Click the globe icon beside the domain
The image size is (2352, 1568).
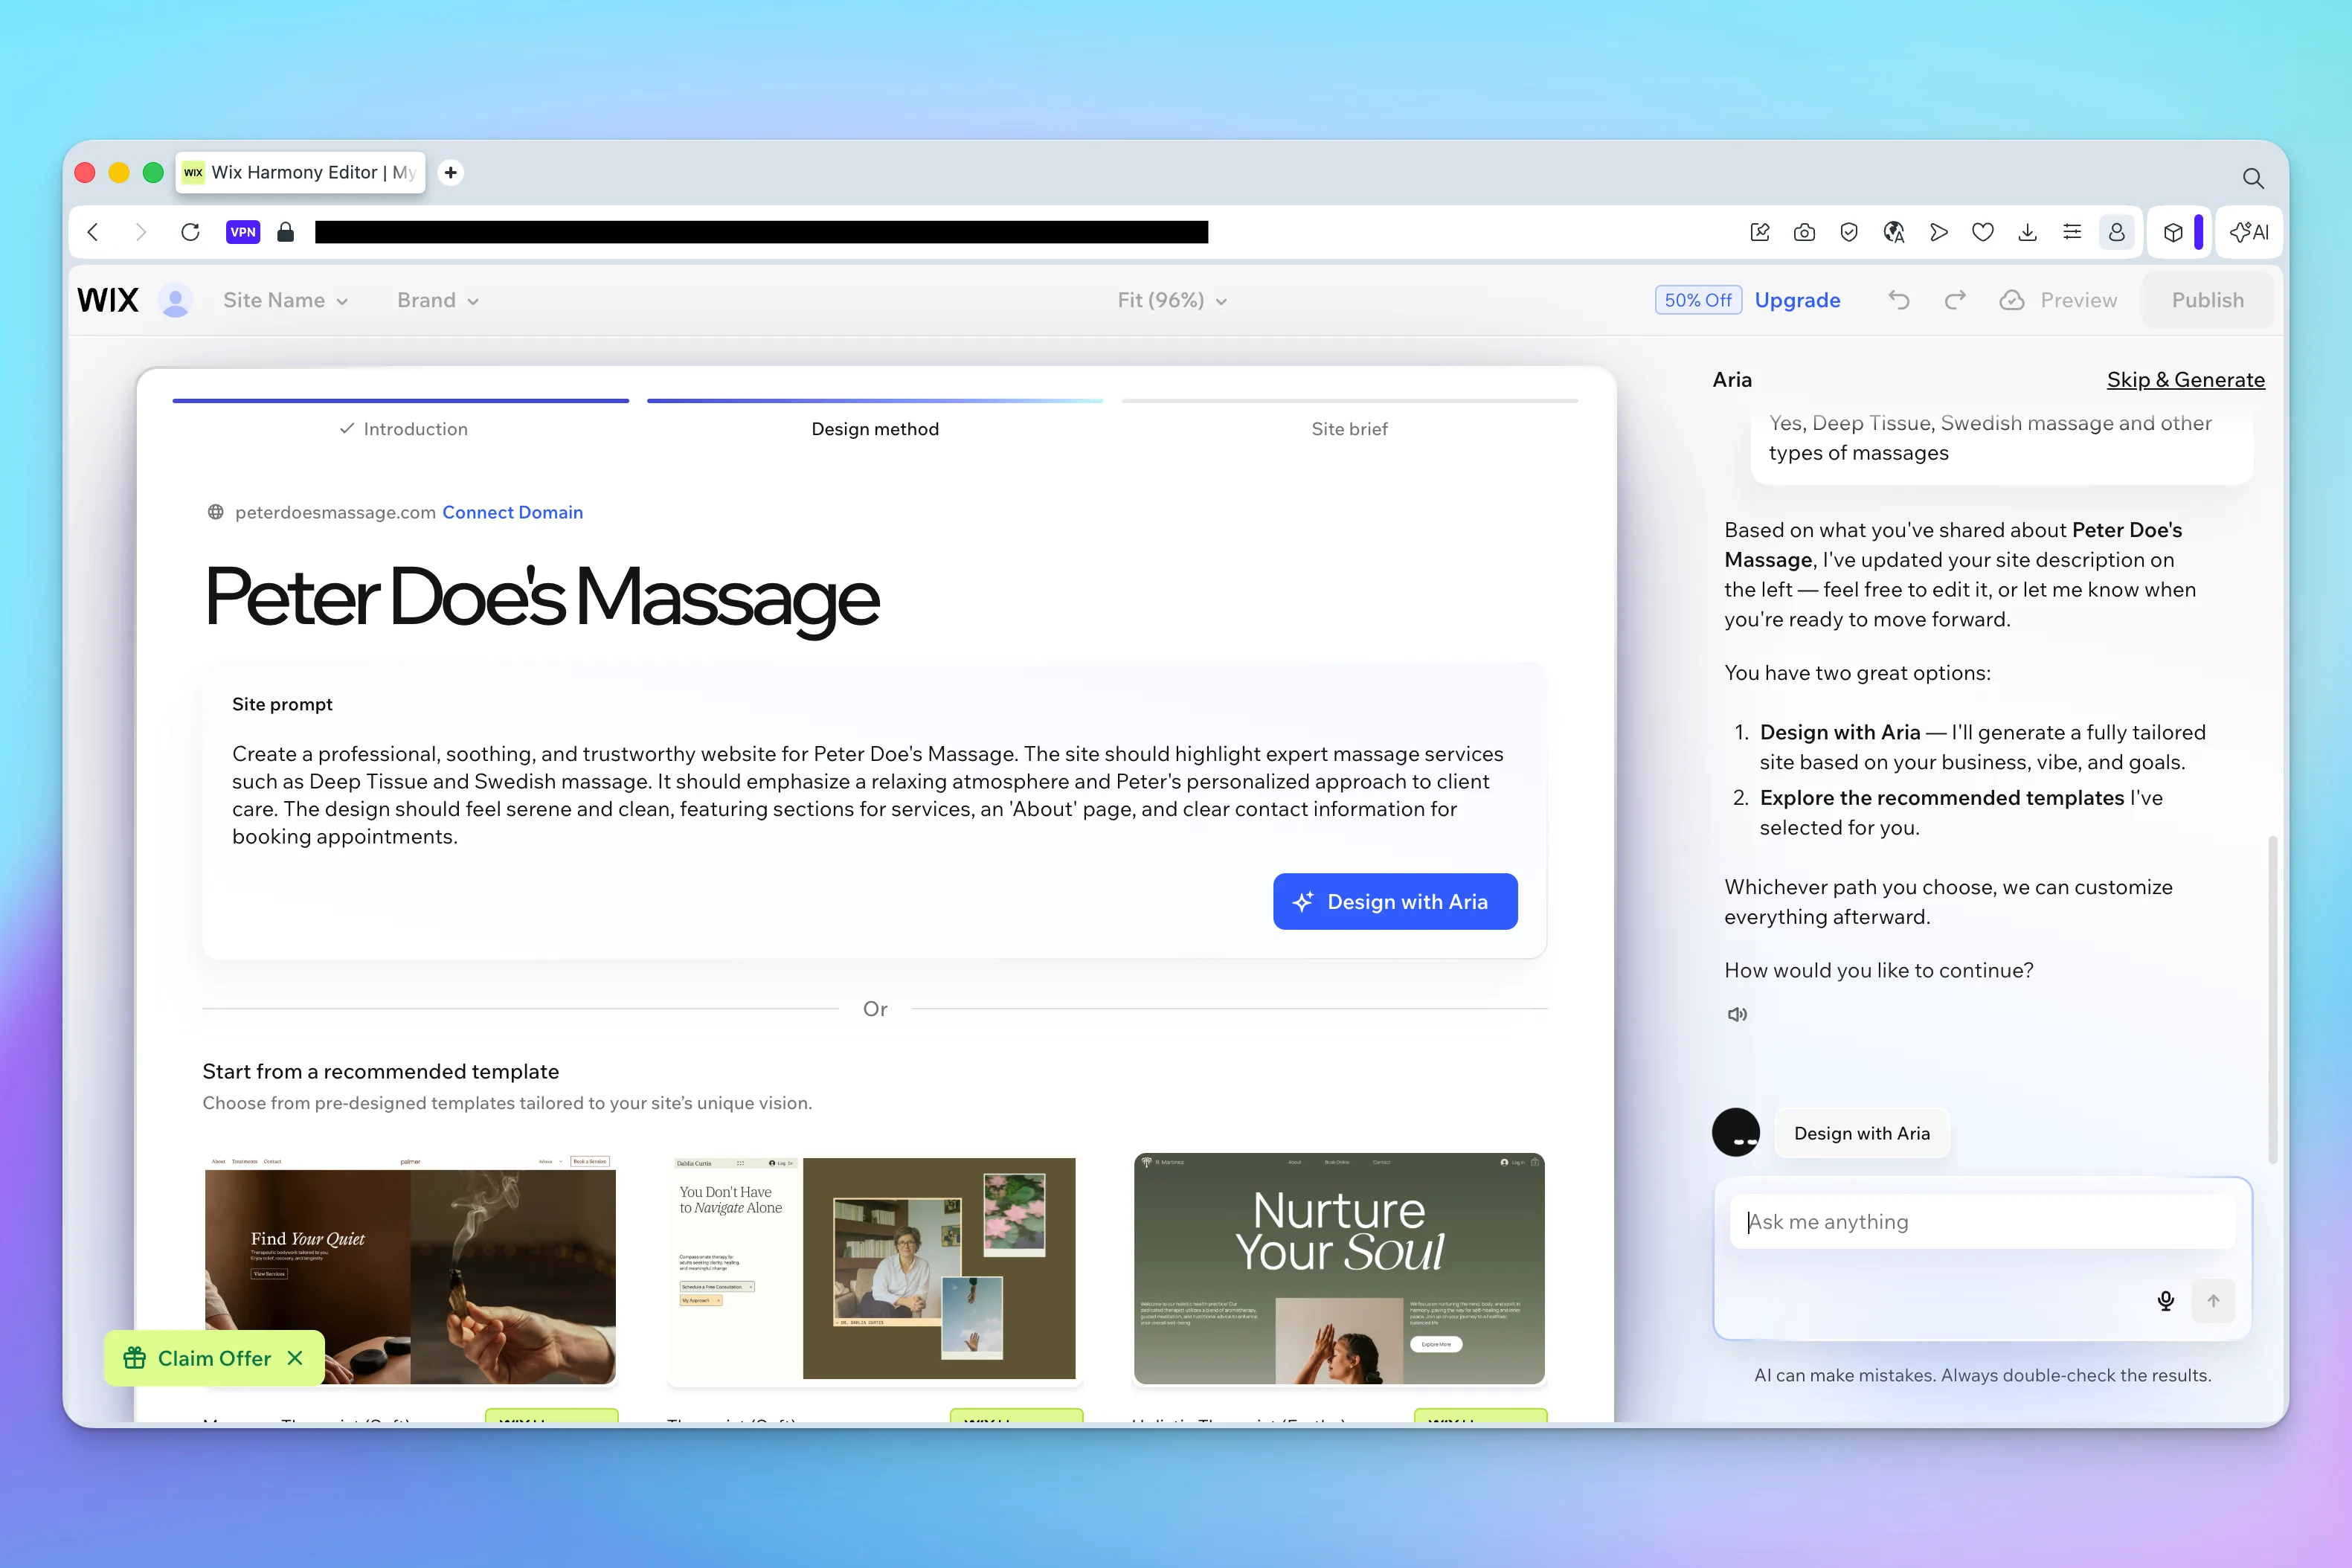coord(215,512)
